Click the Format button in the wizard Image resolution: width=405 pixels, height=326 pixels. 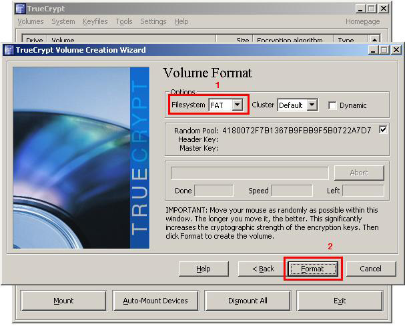click(x=313, y=269)
